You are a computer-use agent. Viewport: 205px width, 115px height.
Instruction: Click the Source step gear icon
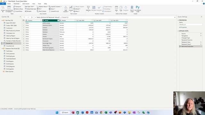click(x=201, y=34)
